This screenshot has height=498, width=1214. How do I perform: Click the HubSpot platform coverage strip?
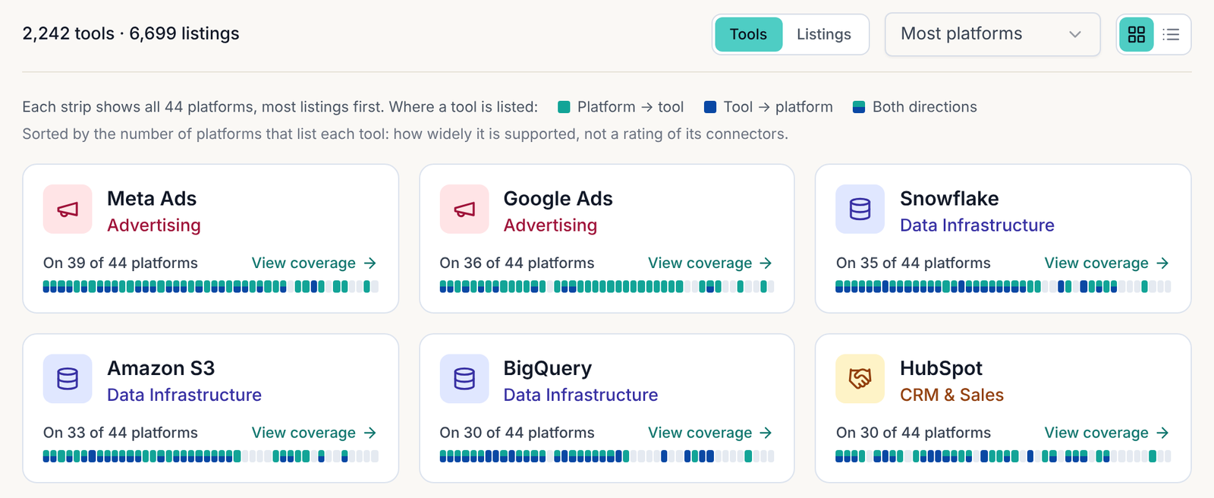[x=1003, y=456]
